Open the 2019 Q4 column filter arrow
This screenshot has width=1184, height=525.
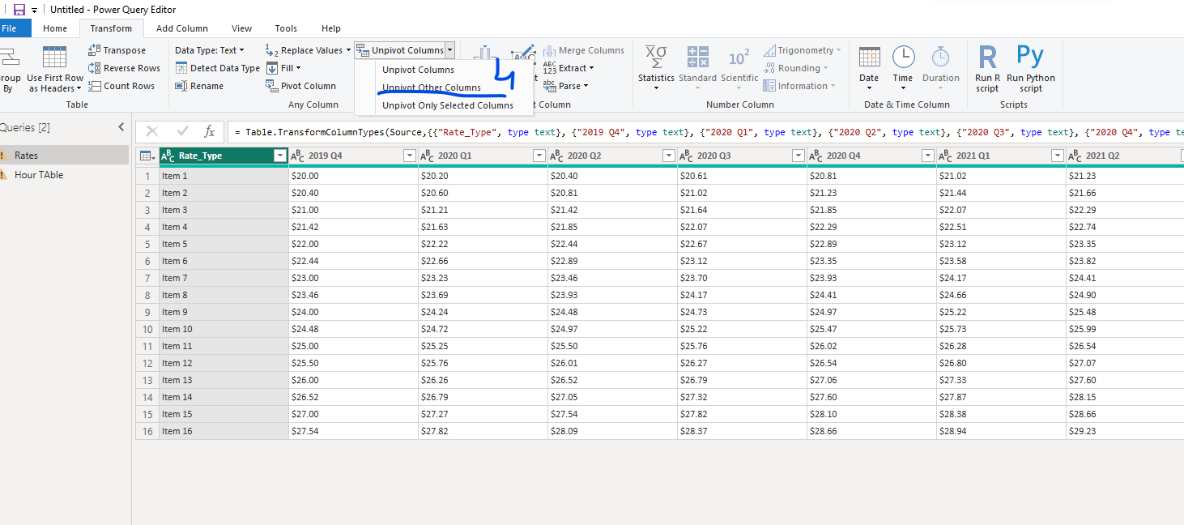pyautogui.click(x=410, y=156)
